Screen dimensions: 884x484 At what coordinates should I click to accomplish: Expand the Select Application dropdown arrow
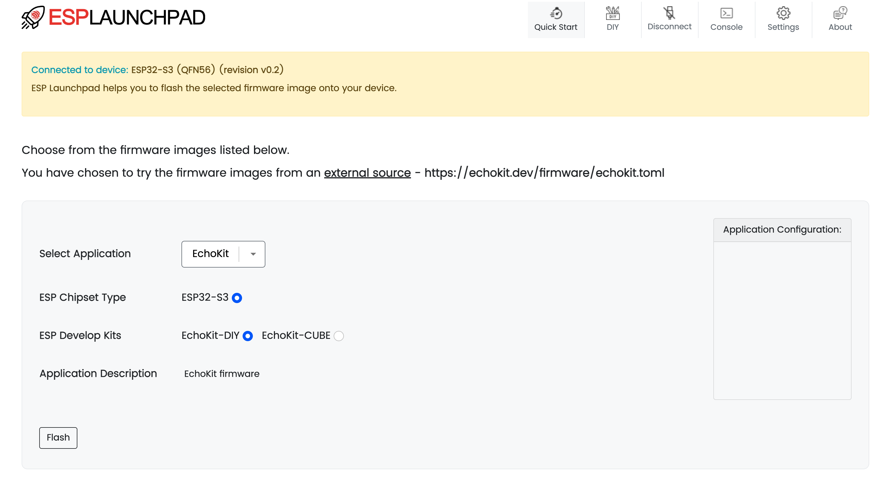pos(253,254)
